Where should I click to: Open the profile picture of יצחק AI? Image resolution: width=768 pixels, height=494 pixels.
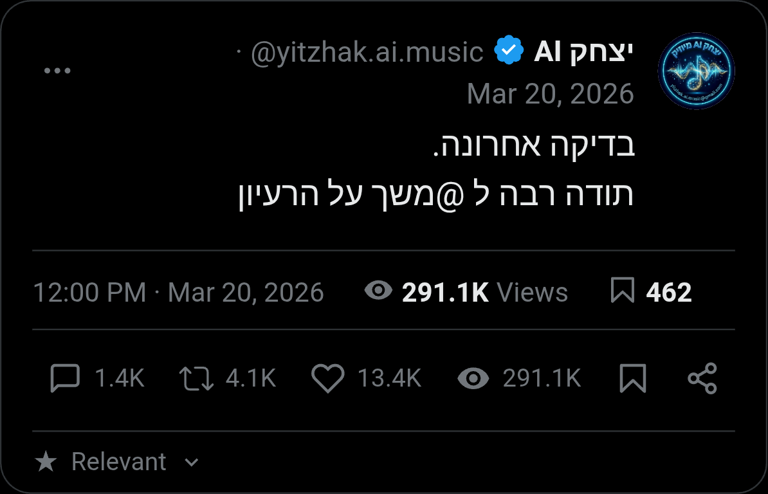(697, 71)
